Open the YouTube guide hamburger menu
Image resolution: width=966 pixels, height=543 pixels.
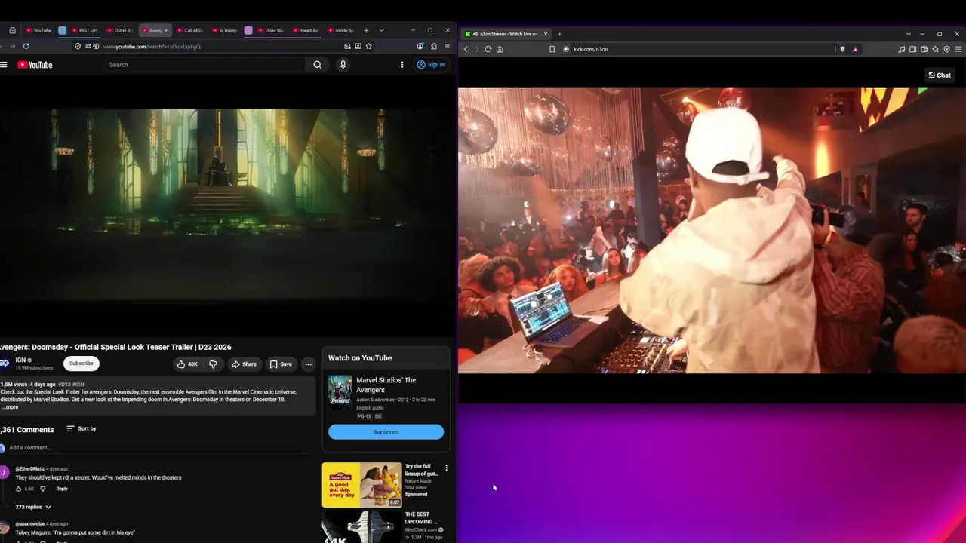(4, 65)
